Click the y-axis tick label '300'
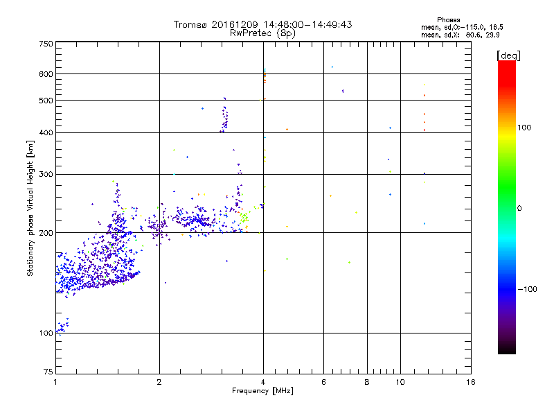The height and width of the screenshot is (416, 554). 46,175
